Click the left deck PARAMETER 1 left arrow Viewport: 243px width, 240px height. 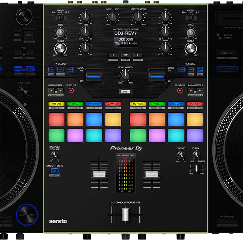[x=51, y=90]
